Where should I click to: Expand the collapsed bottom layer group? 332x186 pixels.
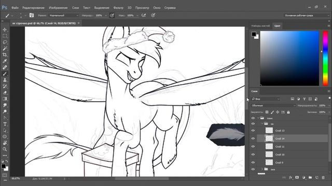pos(262,169)
